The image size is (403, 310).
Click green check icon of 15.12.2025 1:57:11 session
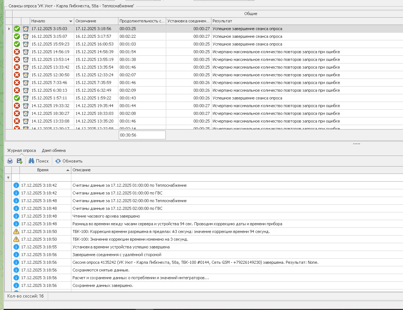(17, 98)
